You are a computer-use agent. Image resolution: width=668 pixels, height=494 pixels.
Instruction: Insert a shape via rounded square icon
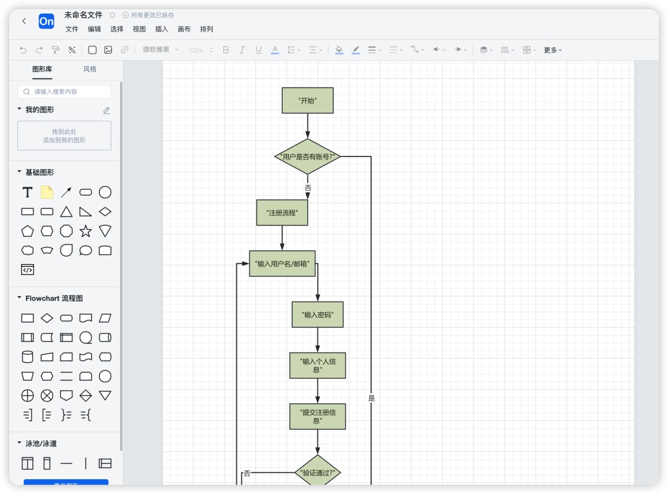point(92,50)
